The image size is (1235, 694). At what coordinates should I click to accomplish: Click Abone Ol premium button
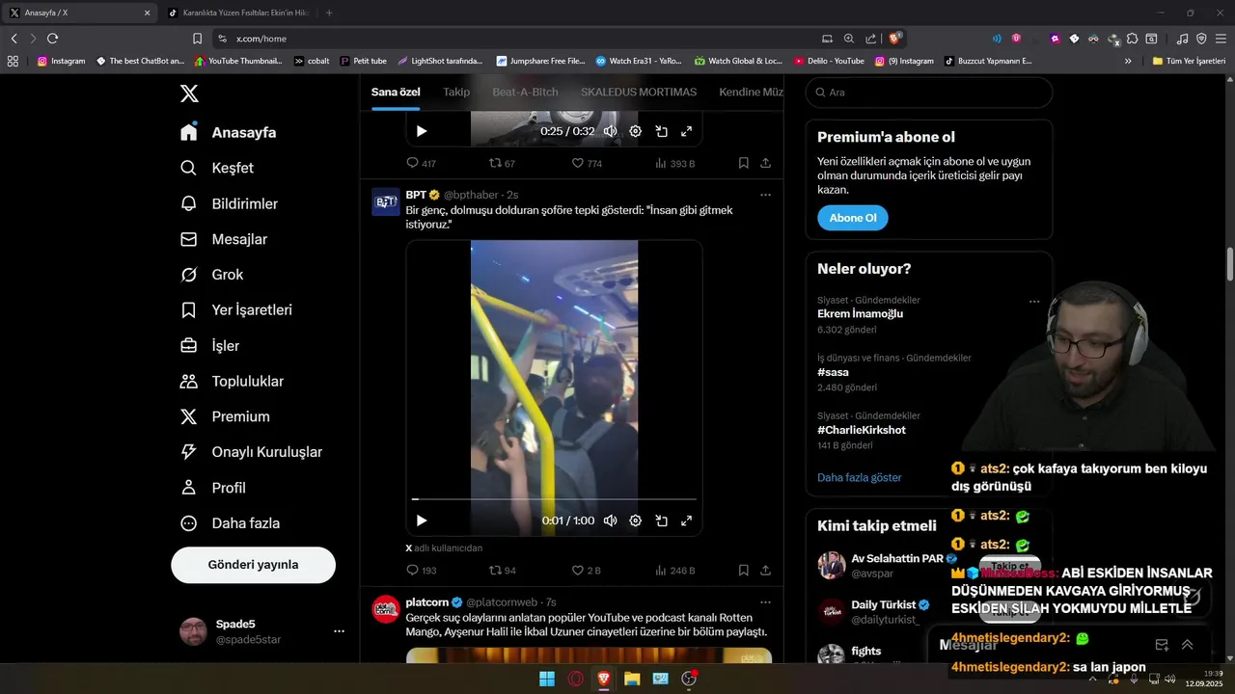[853, 218]
